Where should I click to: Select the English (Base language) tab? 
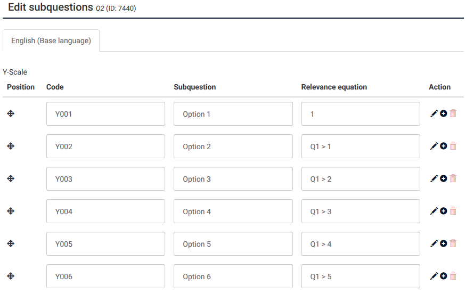[51, 40]
